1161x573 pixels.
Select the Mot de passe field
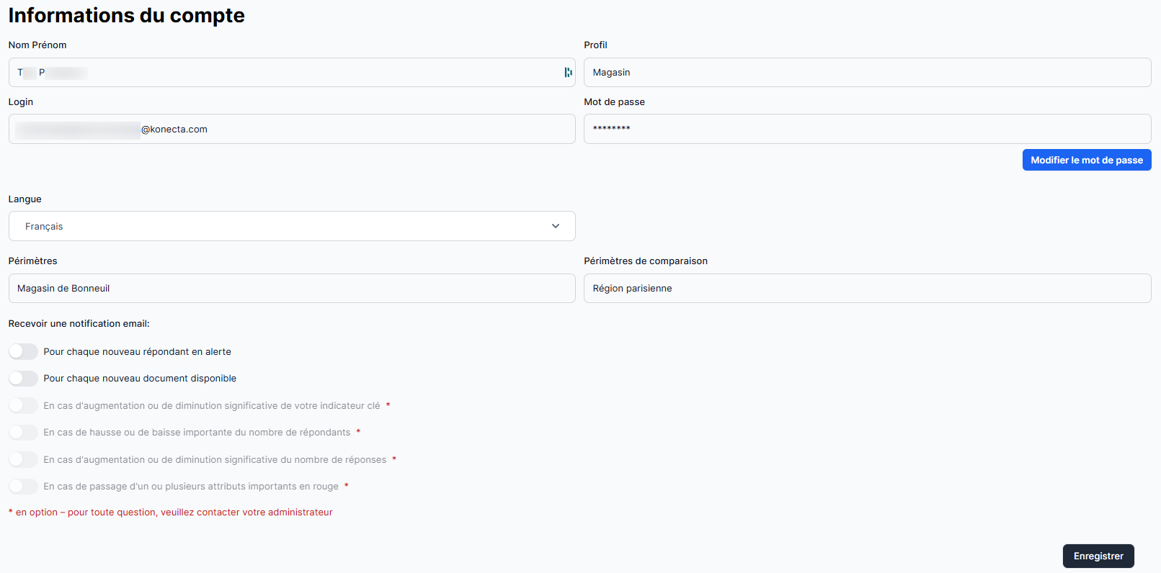(866, 129)
